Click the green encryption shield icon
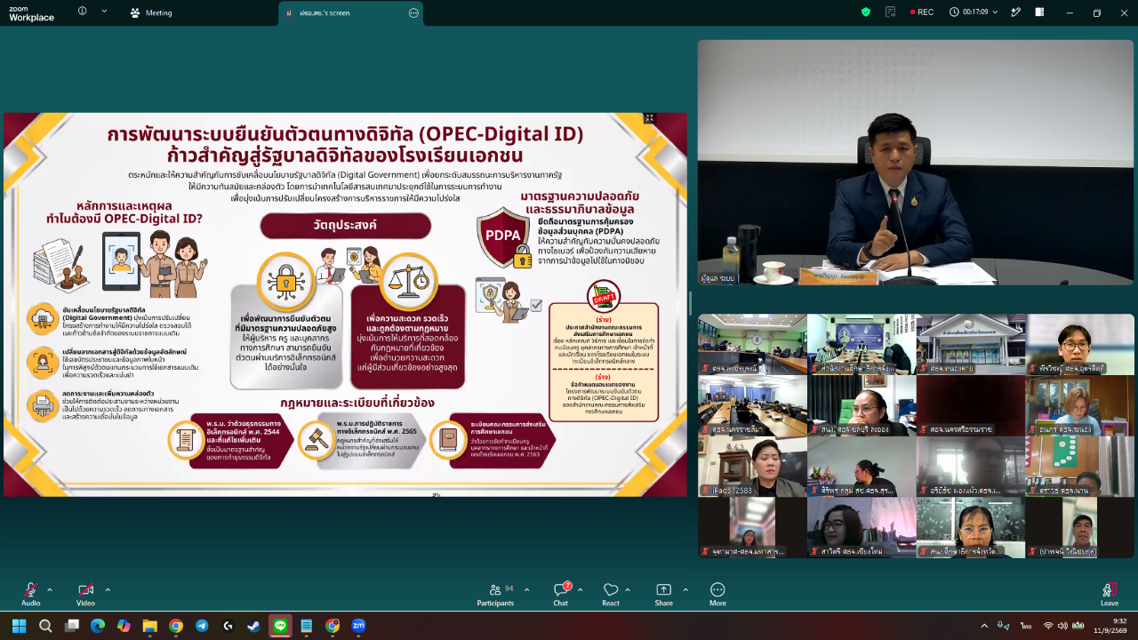The height and width of the screenshot is (640, 1138). (x=866, y=12)
